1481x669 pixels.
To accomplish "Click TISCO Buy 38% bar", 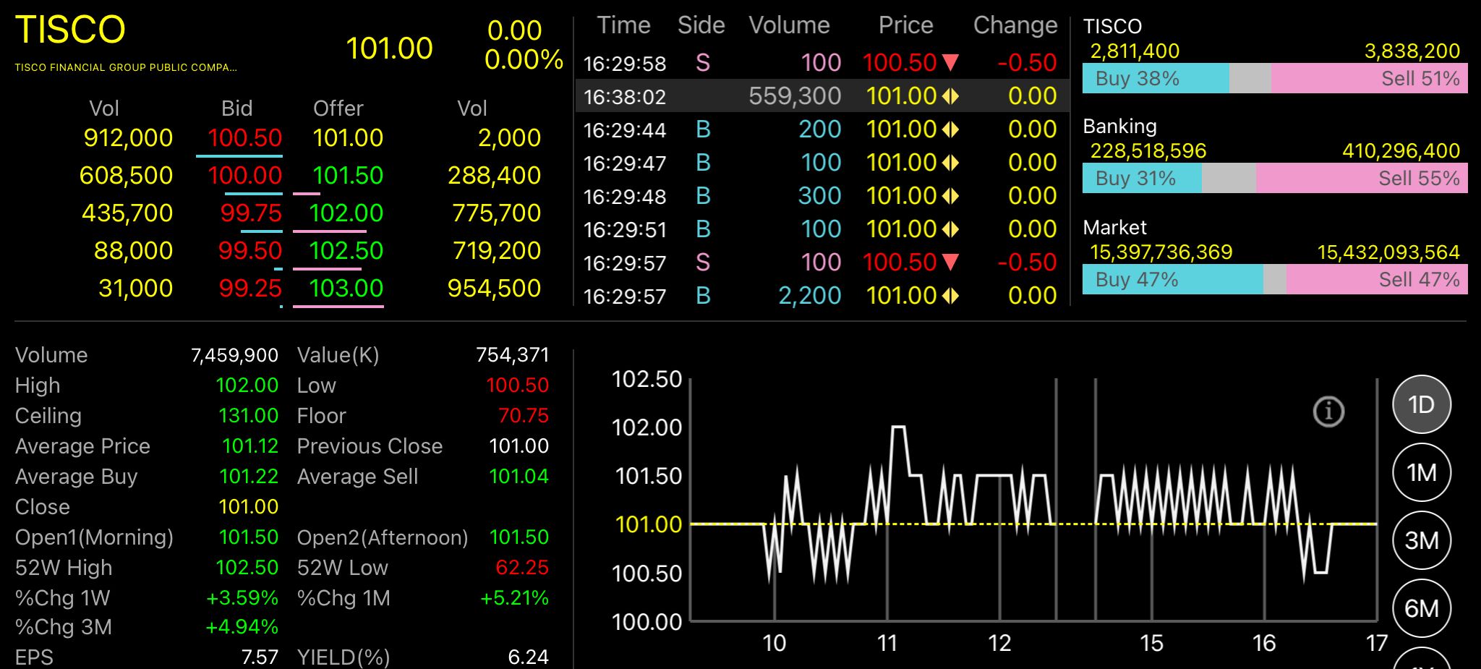I will click(1156, 78).
